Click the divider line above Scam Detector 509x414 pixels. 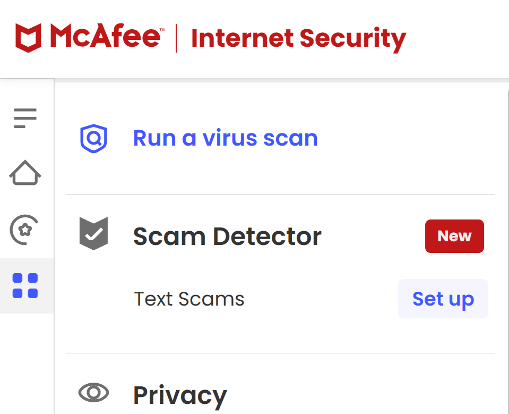(x=280, y=195)
